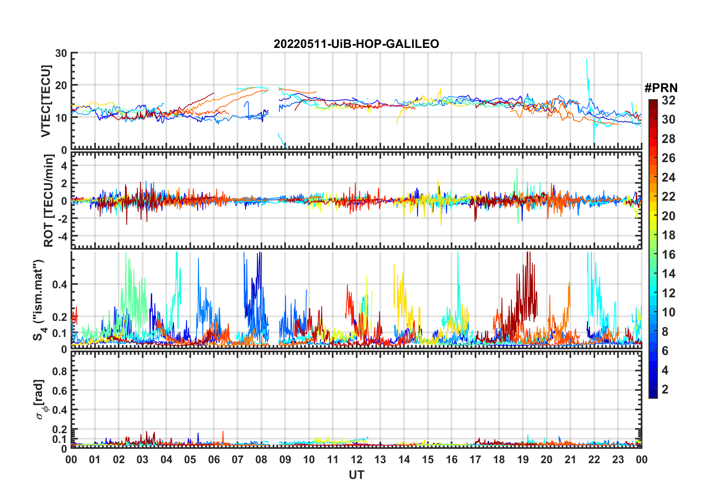Viewport: 713px width, 498px height.
Task: Click the #PRN colorbar title
Action: [661, 88]
